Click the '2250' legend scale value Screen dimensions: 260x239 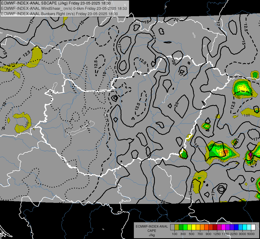(234, 234)
